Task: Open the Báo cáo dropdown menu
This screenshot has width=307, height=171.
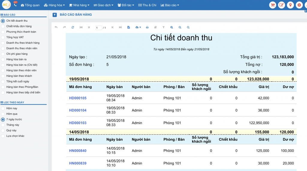Action: click(x=170, y=5)
